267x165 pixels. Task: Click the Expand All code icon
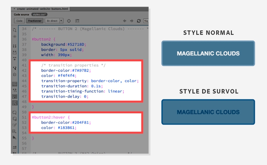point(15,59)
